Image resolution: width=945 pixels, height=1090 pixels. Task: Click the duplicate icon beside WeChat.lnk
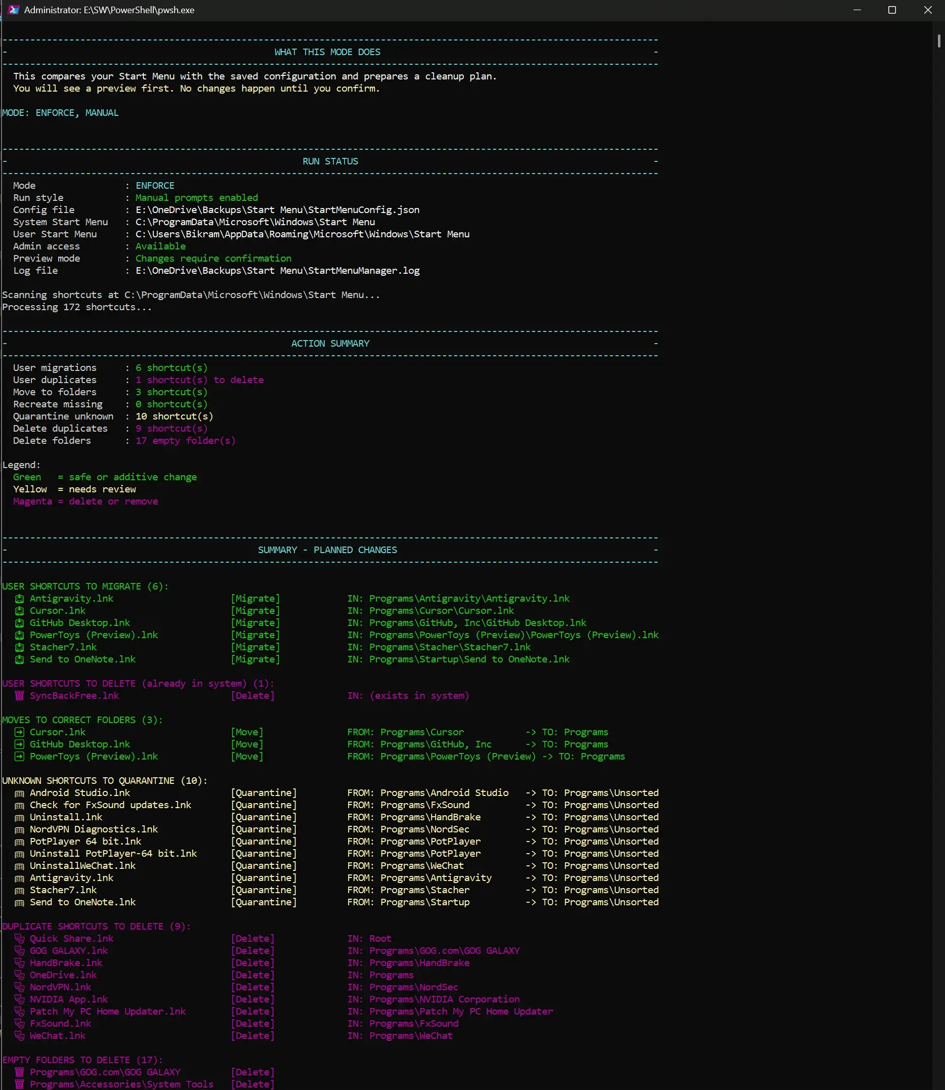pos(20,1036)
